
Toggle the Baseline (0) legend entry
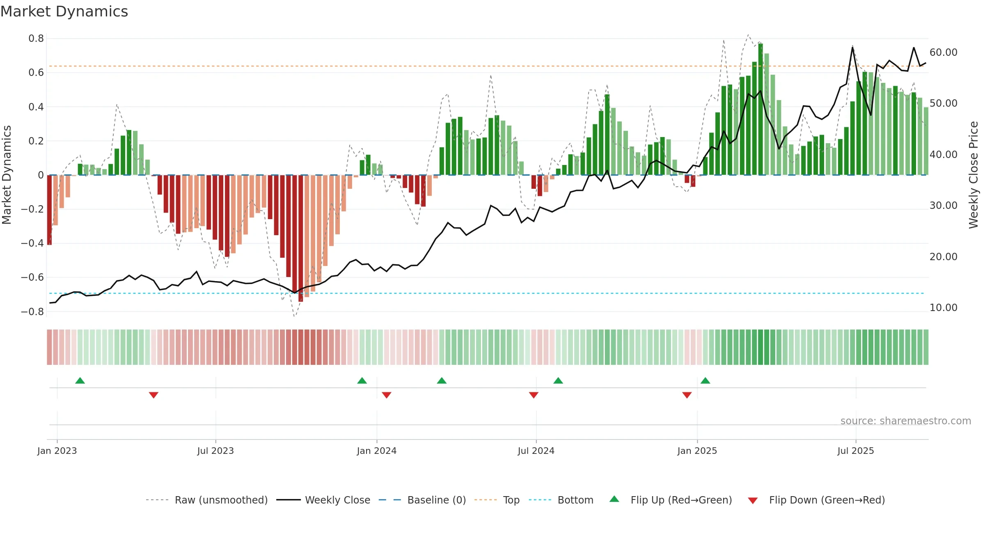[422, 500]
